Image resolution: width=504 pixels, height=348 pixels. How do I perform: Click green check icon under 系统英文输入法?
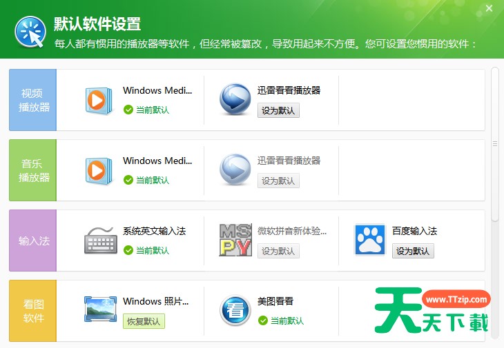(x=128, y=250)
